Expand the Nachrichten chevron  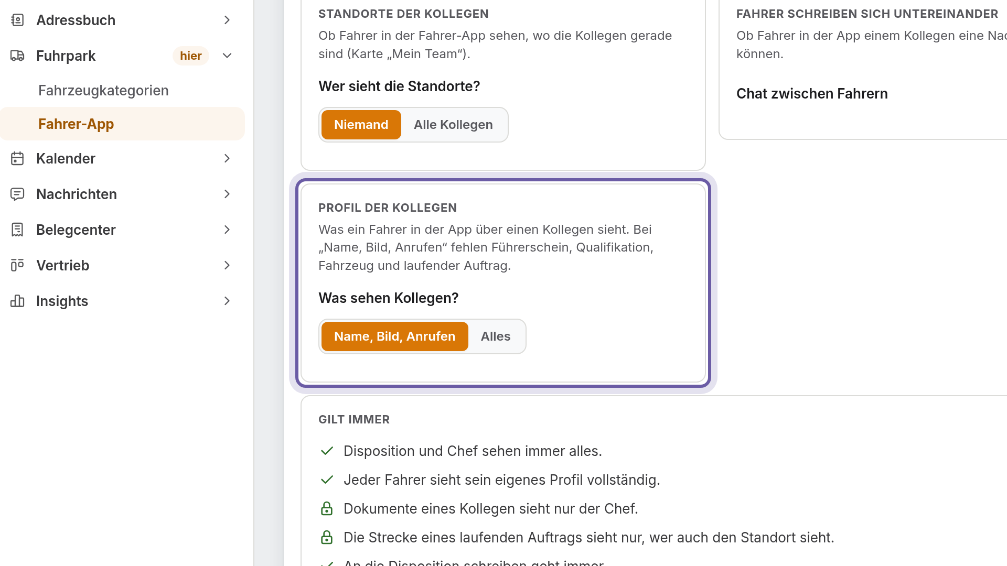(x=227, y=194)
